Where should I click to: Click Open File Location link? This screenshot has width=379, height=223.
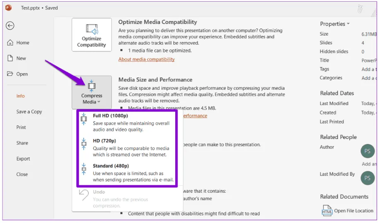[353, 211]
